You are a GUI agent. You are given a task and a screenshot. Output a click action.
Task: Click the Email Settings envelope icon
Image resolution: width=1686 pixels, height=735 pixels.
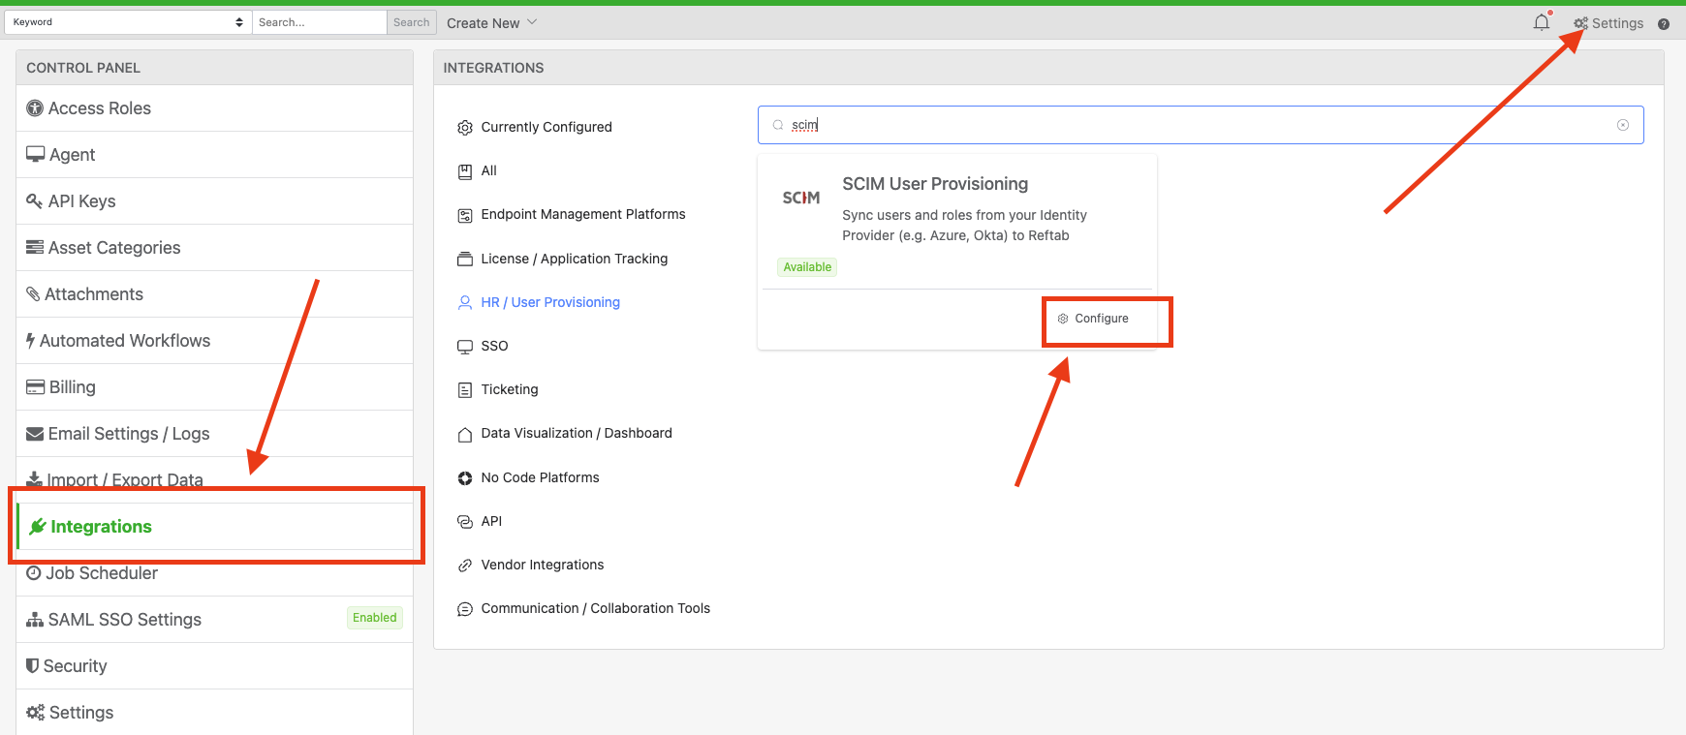[x=35, y=434]
